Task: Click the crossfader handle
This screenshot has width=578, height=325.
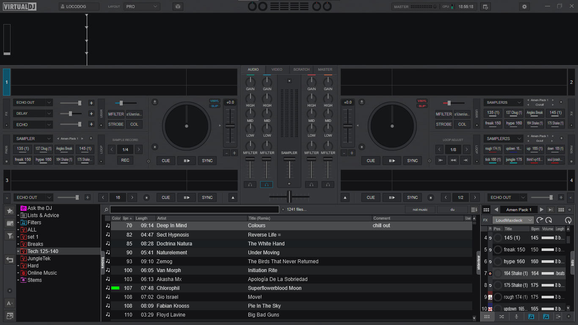Action: [289, 196]
